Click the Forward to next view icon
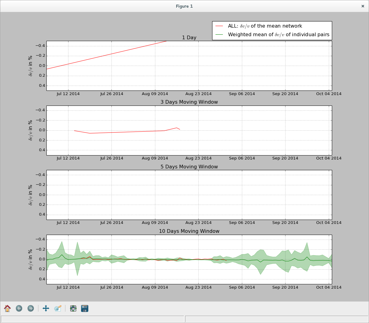The height and width of the screenshot is (323, 369). [30, 308]
